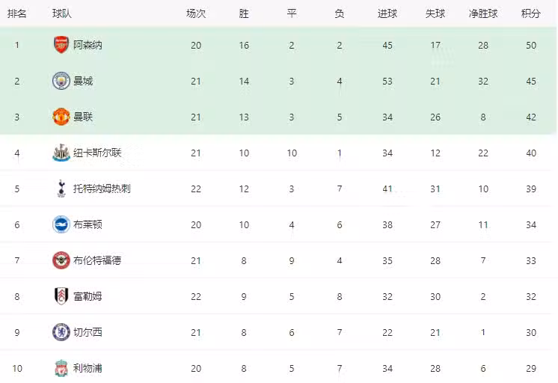558x383 pixels.
Task: Click the Brighton club crest icon
Action: coord(61,224)
